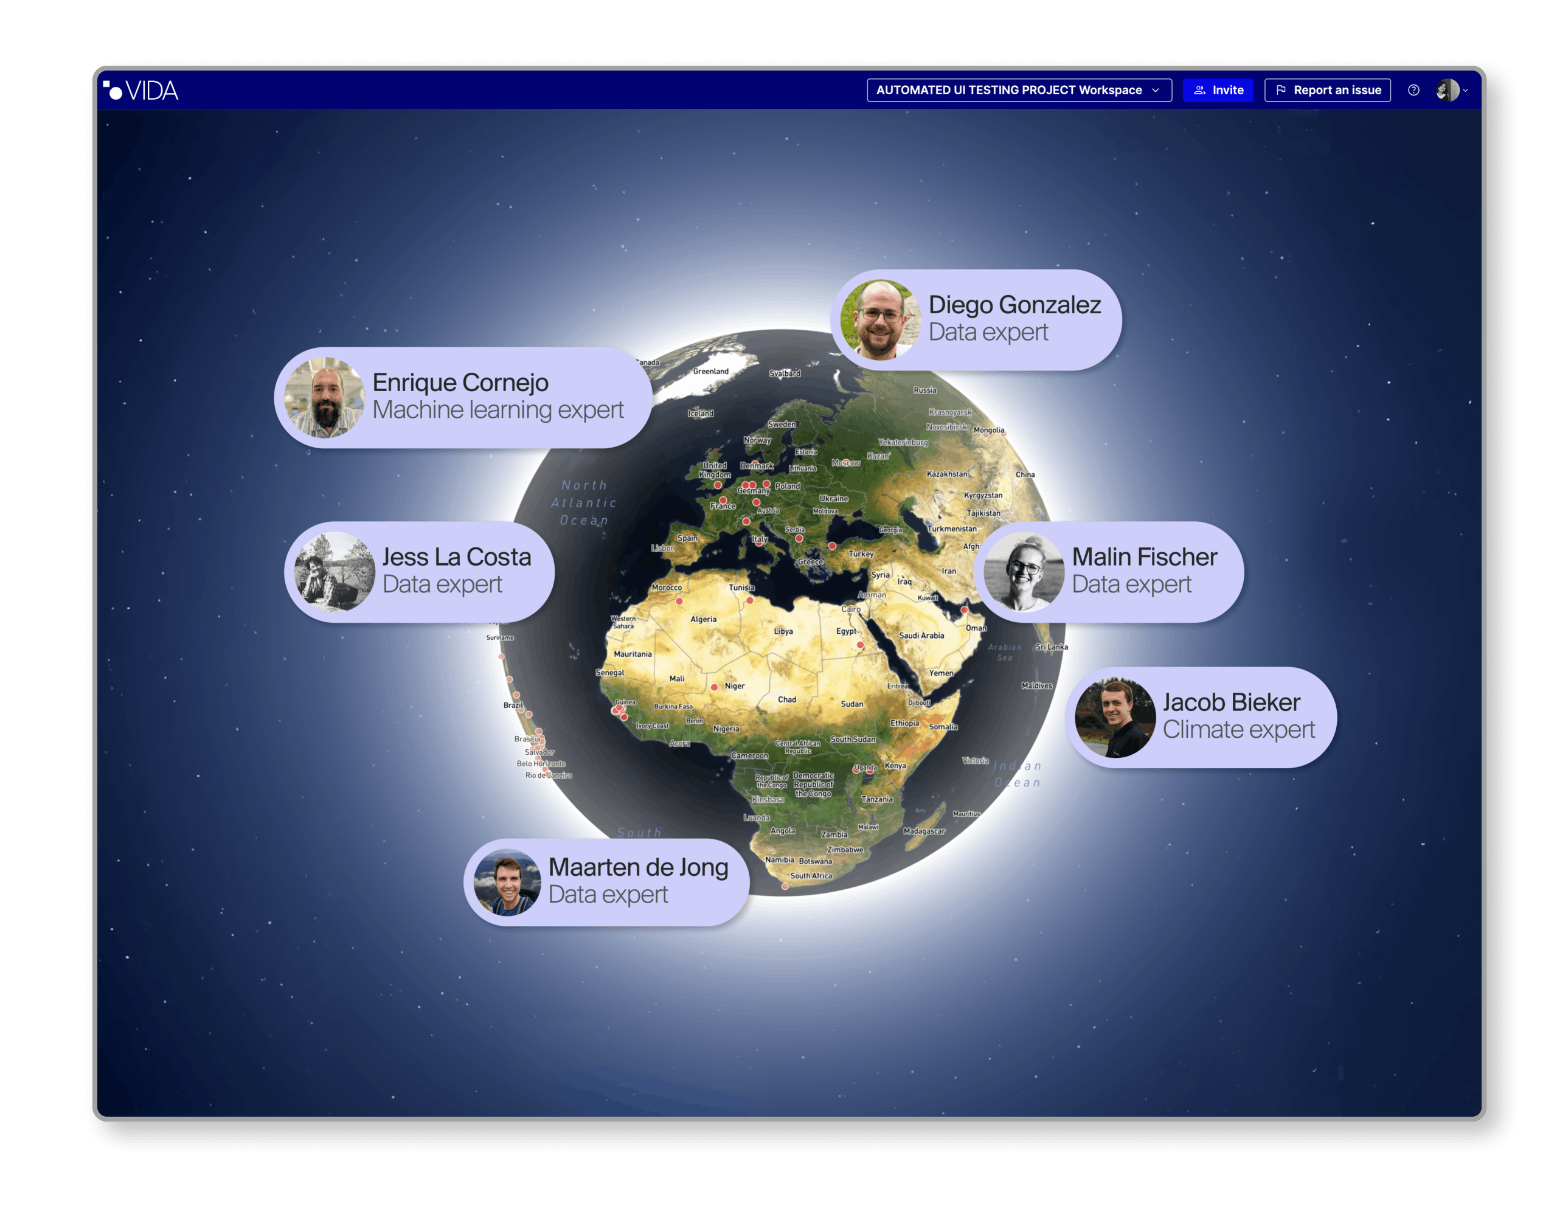Click the red marker in Egypt

point(861,645)
